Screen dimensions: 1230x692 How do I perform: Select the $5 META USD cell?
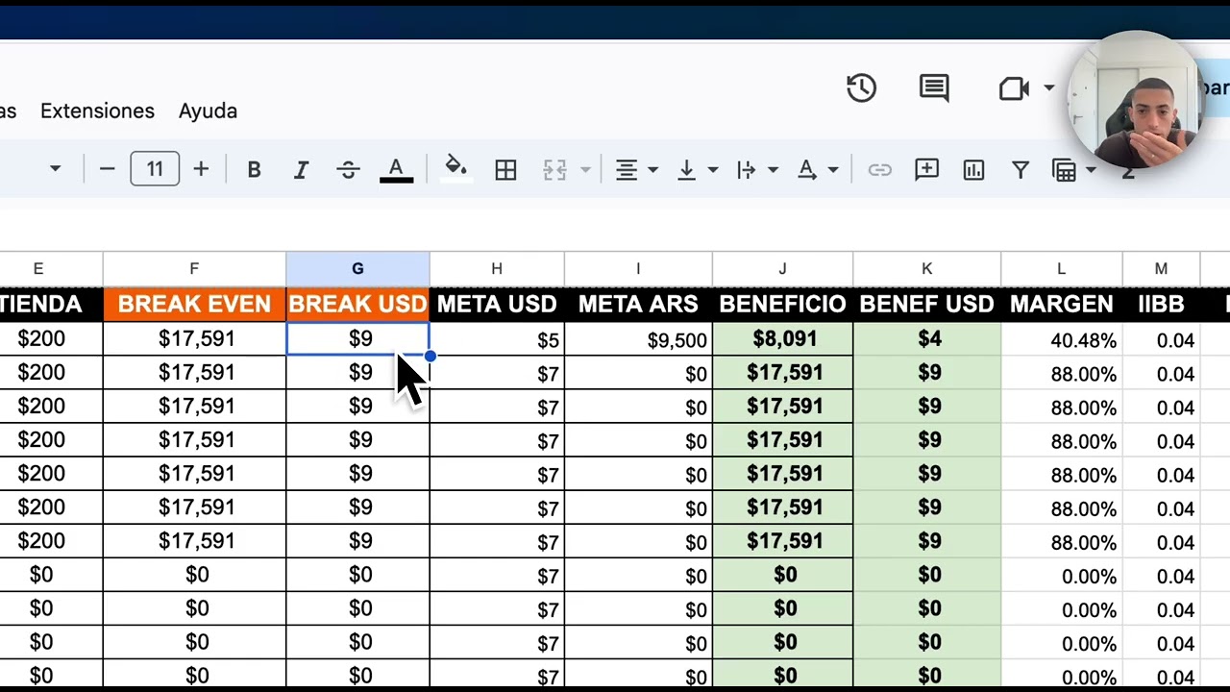pos(497,339)
